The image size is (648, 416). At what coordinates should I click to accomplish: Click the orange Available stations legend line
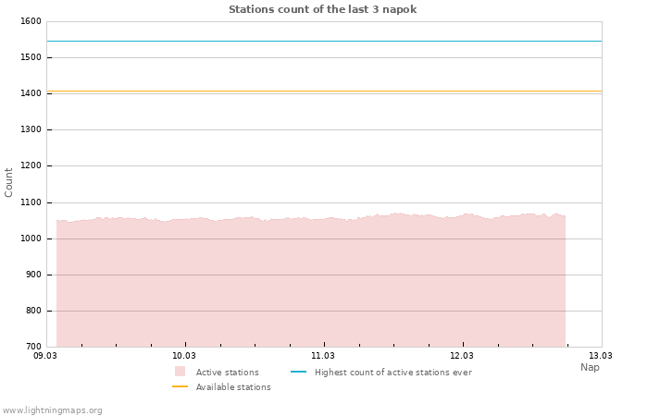pos(180,386)
